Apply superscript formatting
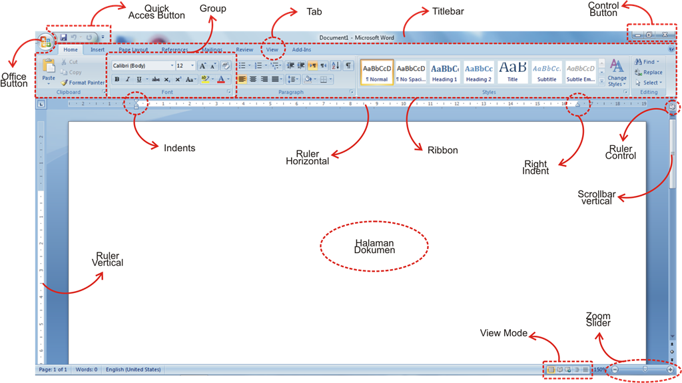The height and width of the screenshot is (383, 682). click(178, 79)
